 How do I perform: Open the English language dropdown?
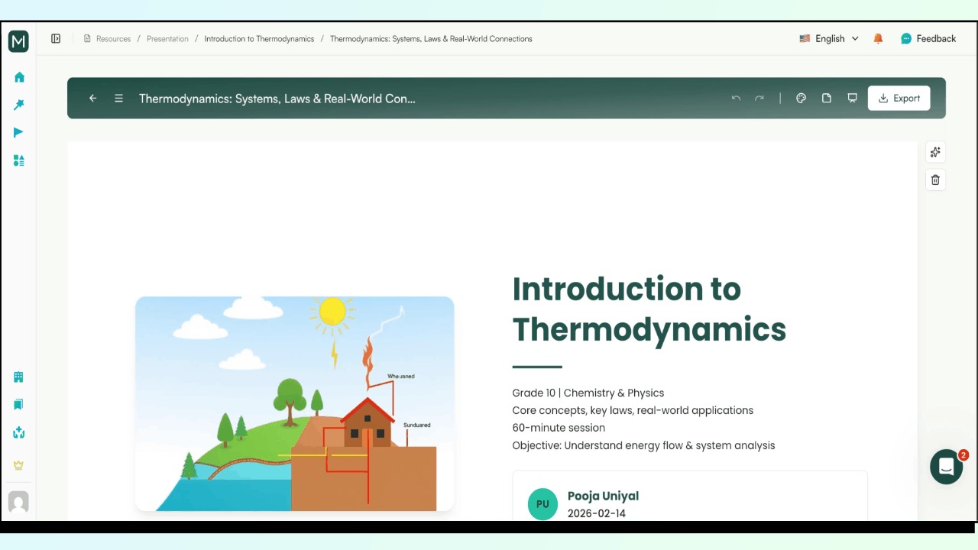pyautogui.click(x=829, y=38)
